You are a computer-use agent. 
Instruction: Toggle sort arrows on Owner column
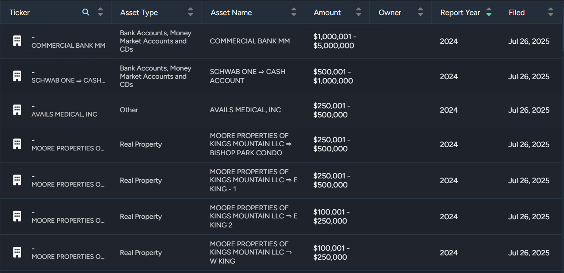click(x=420, y=12)
